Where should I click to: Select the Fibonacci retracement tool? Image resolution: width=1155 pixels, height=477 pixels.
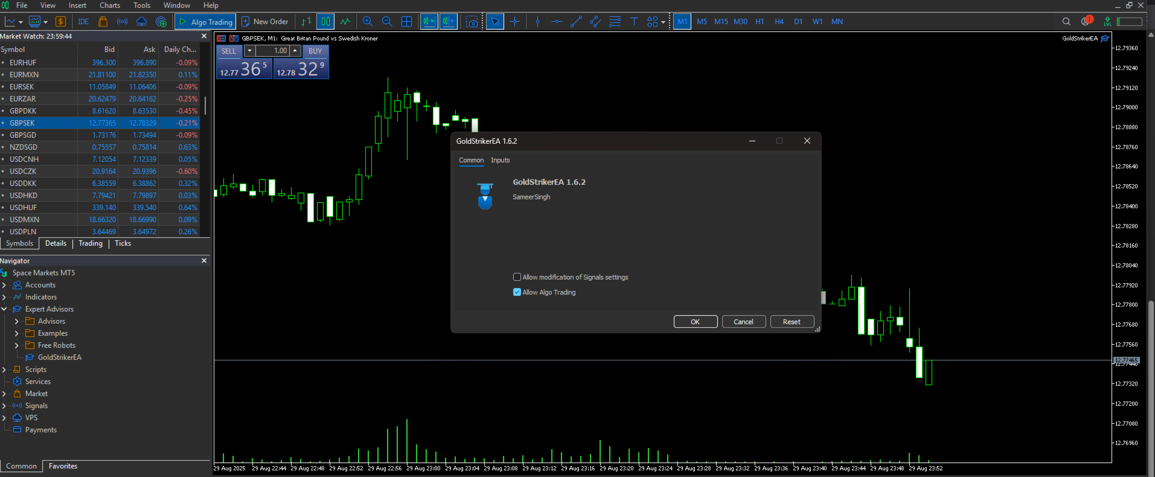click(615, 22)
